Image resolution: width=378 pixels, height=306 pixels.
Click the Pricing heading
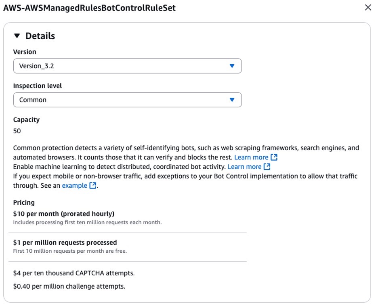tap(24, 202)
